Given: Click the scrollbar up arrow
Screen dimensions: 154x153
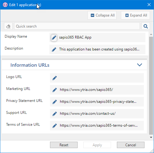Looking at the screenshot, I should point(151,34).
